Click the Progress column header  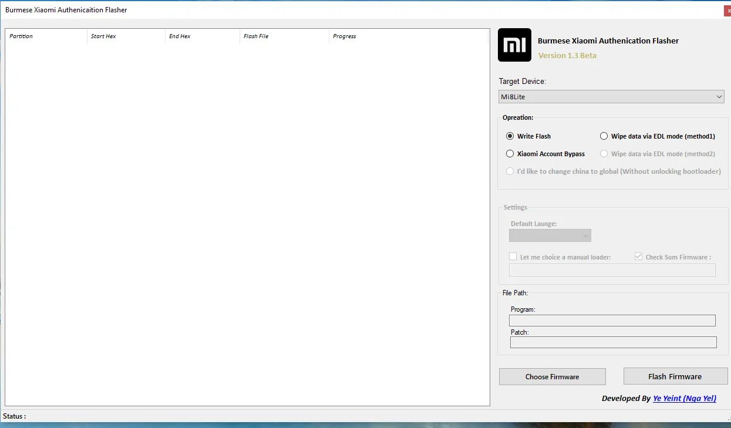(x=409, y=36)
